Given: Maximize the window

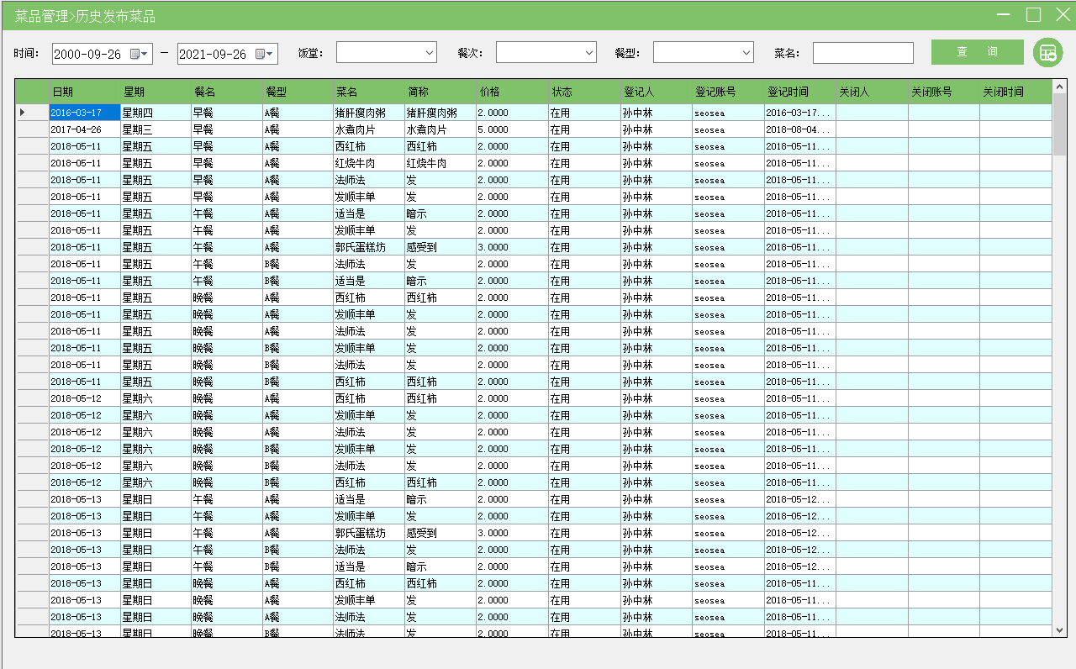Looking at the screenshot, I should [1033, 14].
